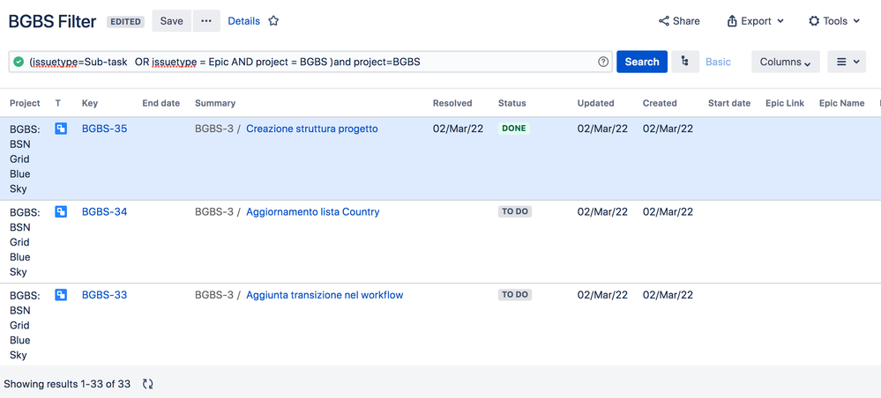The width and height of the screenshot is (881, 398).
Task: Click the TO DO status badge for BGBS-34
Action: click(515, 211)
